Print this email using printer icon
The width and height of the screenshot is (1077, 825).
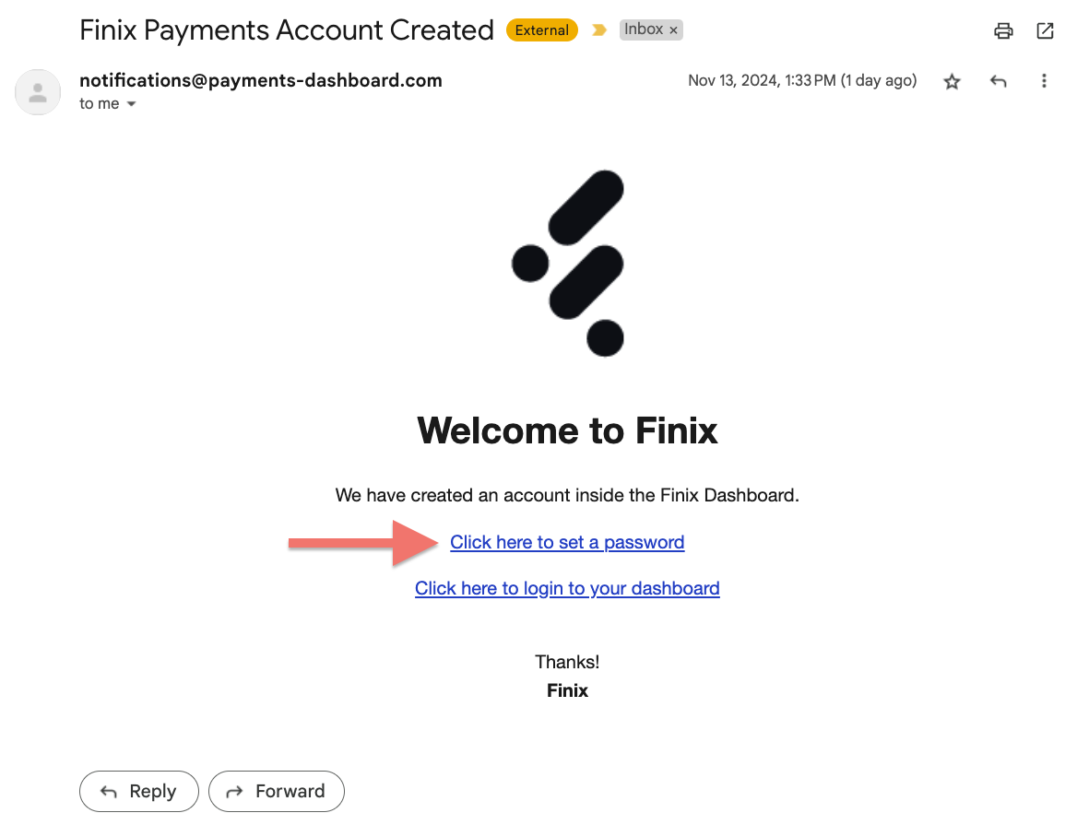(1003, 31)
